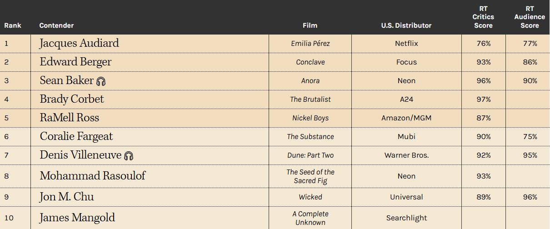
Task: Click the headphone icon beside Denis Villeneuve
Action: [129, 156]
